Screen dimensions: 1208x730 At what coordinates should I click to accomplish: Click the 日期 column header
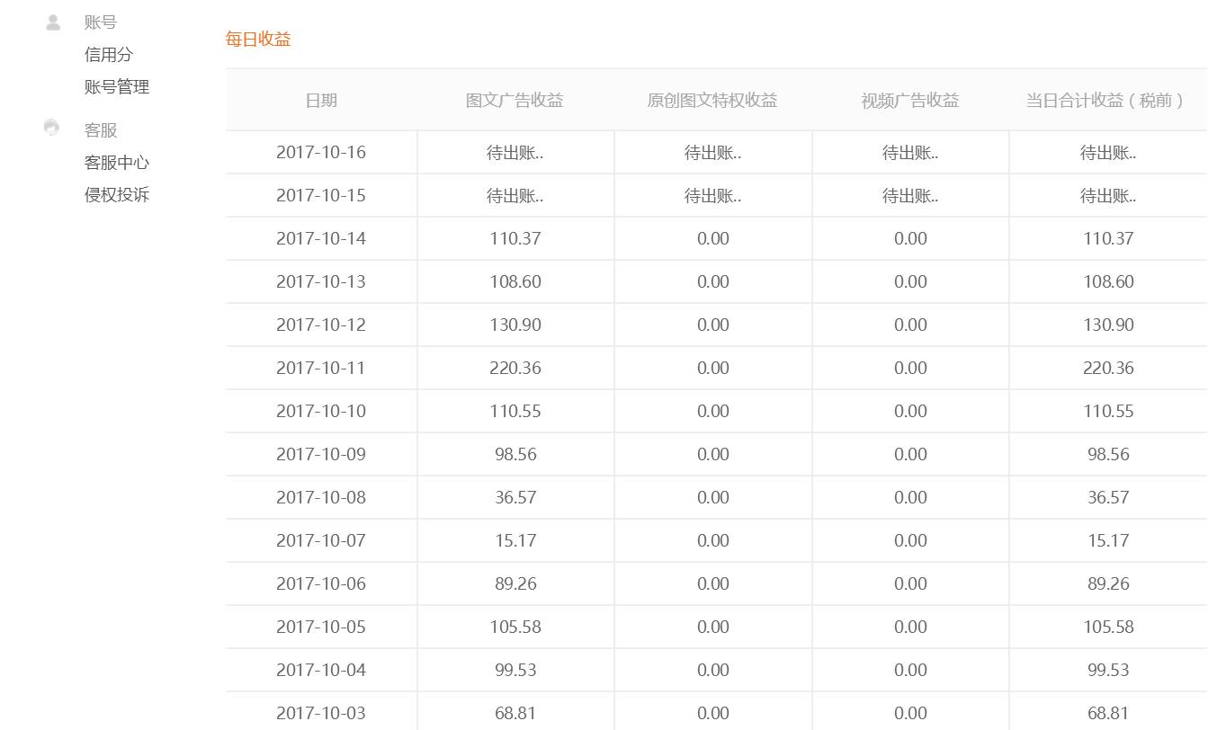pos(321,100)
